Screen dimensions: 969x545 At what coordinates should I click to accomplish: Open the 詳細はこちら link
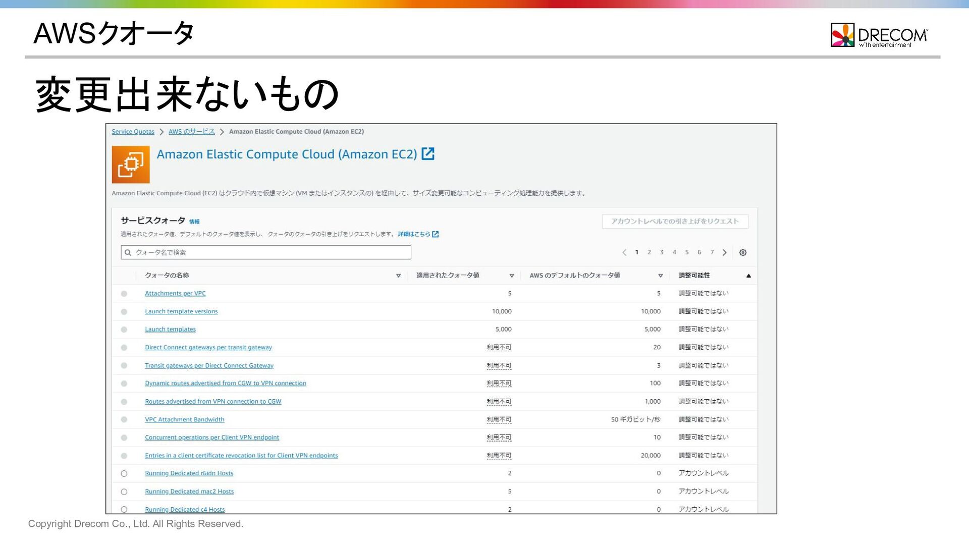(414, 234)
